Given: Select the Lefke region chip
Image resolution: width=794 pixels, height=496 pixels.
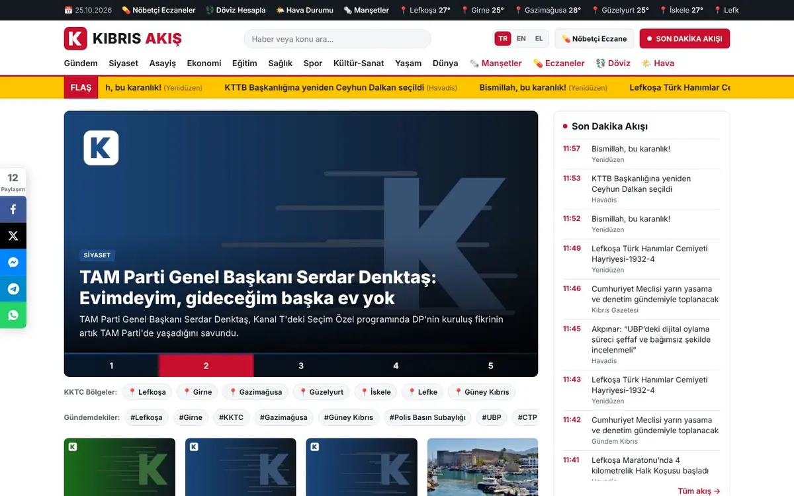Looking at the screenshot, I should click(x=422, y=392).
